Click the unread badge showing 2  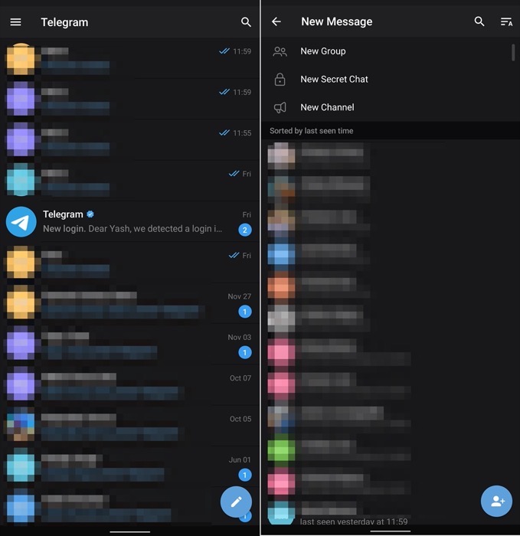tap(245, 230)
